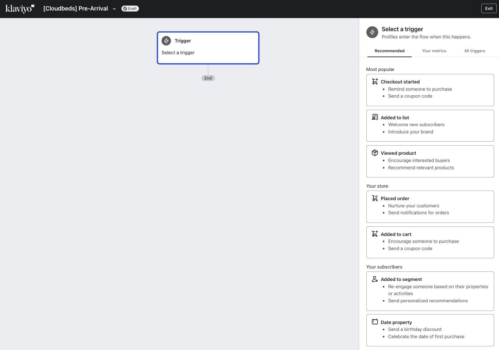Open the All triggers tab
499x350 pixels.
pos(475,51)
